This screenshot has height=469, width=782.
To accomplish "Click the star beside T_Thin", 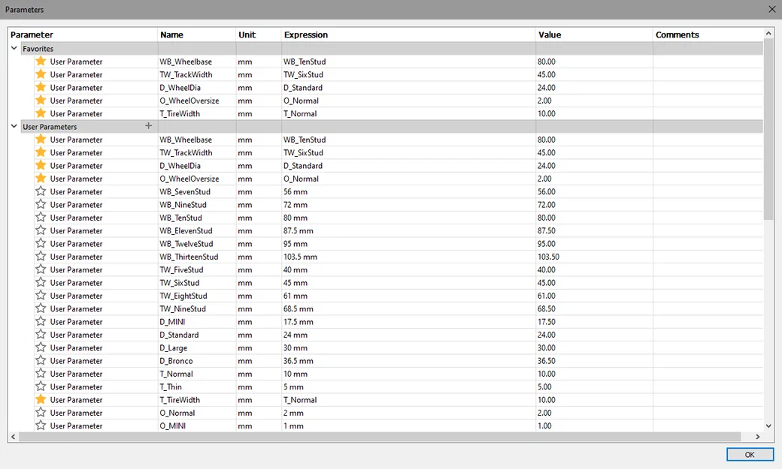I will (x=41, y=386).
